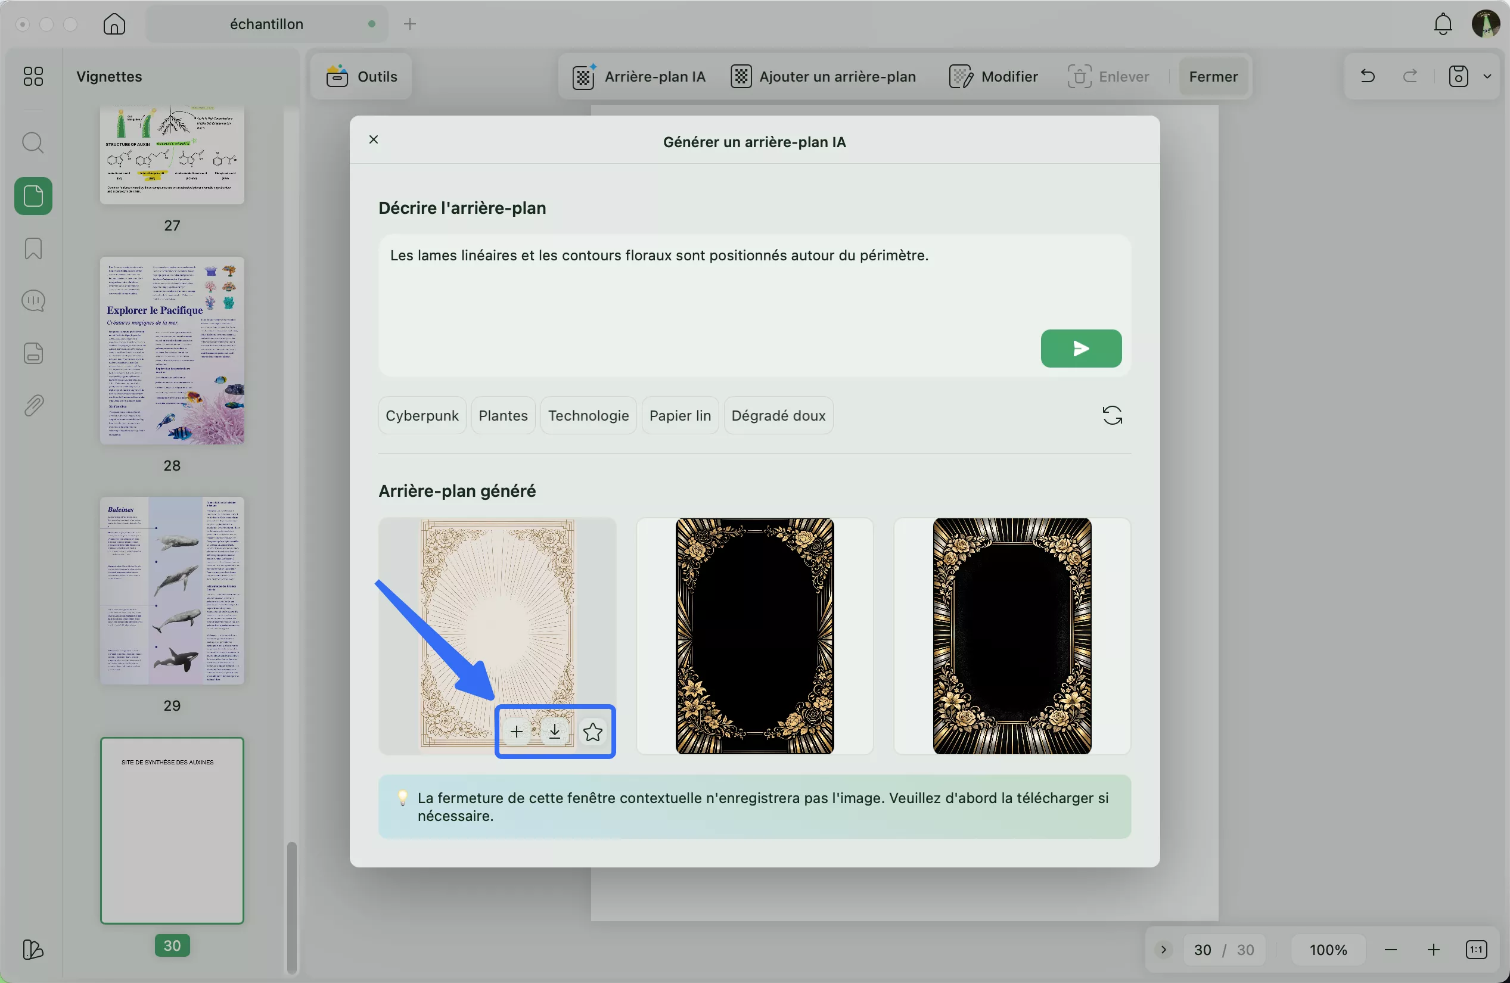The width and height of the screenshot is (1510, 983).
Task: Open the Outils button
Action: coord(361,76)
